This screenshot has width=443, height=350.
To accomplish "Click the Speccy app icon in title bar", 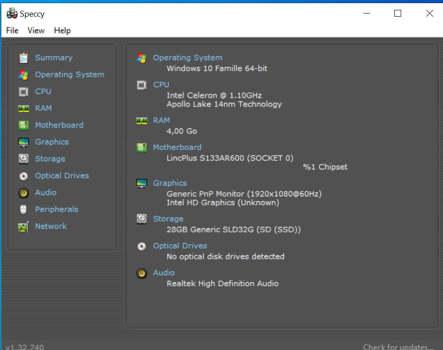I will tap(12, 13).
